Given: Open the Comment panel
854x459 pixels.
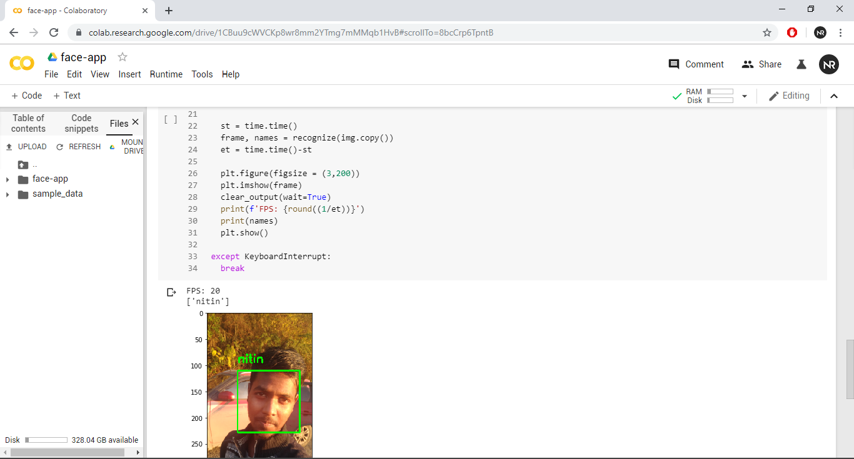Looking at the screenshot, I should pyautogui.click(x=696, y=64).
